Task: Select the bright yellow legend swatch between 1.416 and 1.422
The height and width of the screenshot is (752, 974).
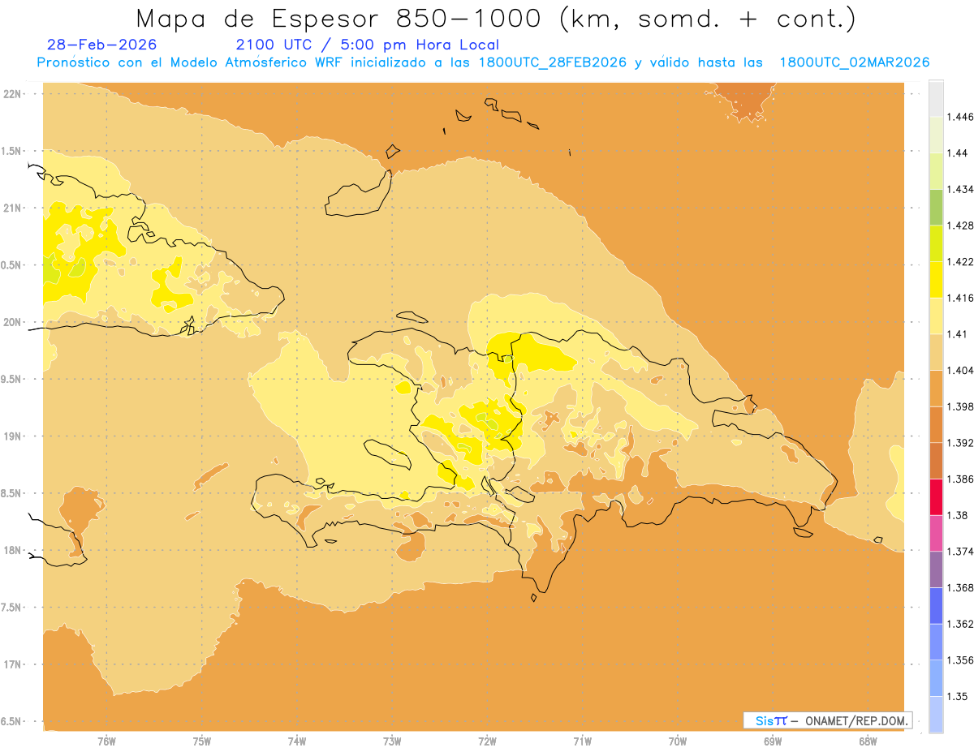Action: 936,280
